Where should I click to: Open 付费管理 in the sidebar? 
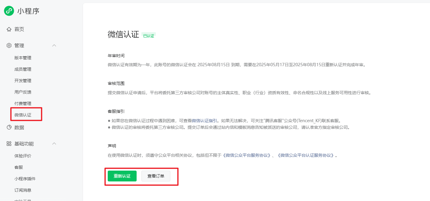click(x=23, y=103)
